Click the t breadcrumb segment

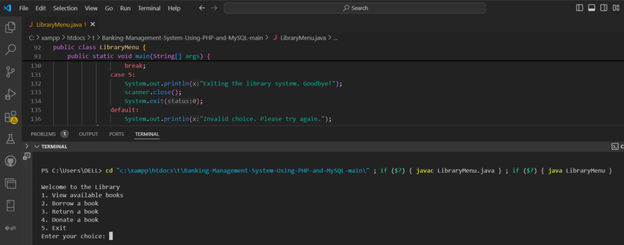click(93, 38)
